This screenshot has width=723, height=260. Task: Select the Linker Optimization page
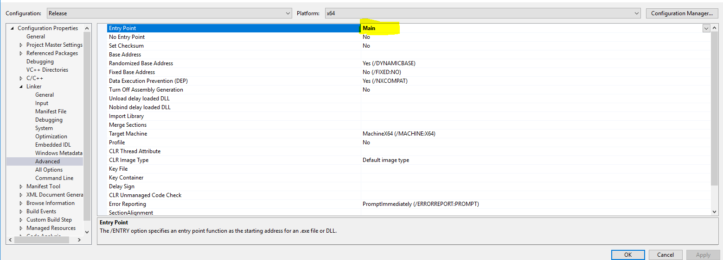51,136
